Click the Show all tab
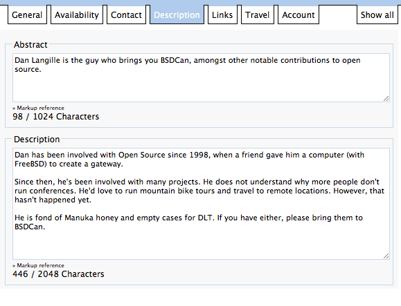This screenshot has height=306, width=401. coord(377,15)
